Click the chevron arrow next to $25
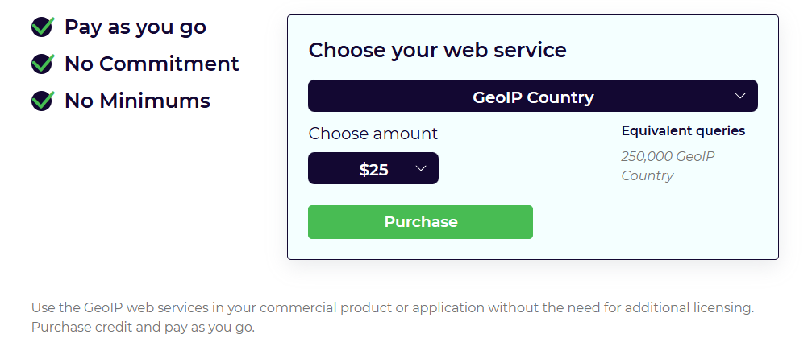Viewport: 812px width, 342px height. coord(421,168)
